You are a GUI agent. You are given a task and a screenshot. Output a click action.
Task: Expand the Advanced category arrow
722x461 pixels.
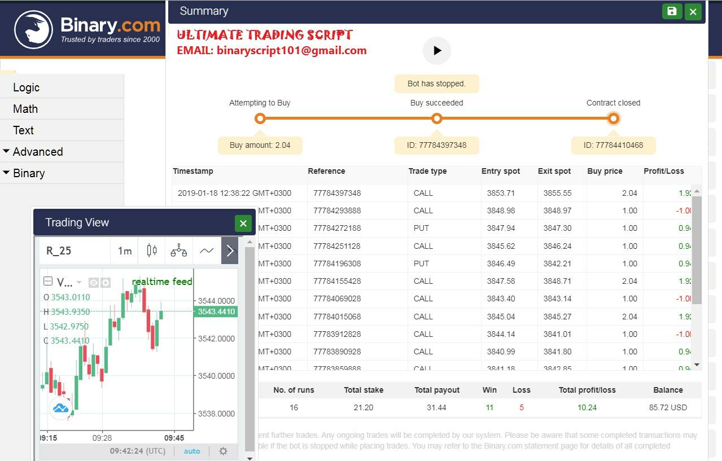tap(6, 151)
